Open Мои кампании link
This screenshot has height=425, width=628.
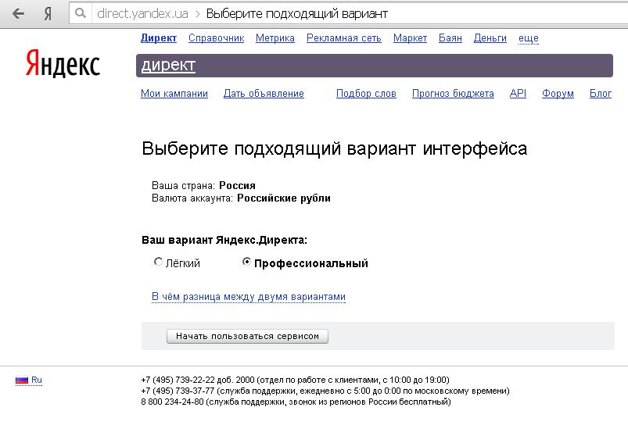coord(174,93)
